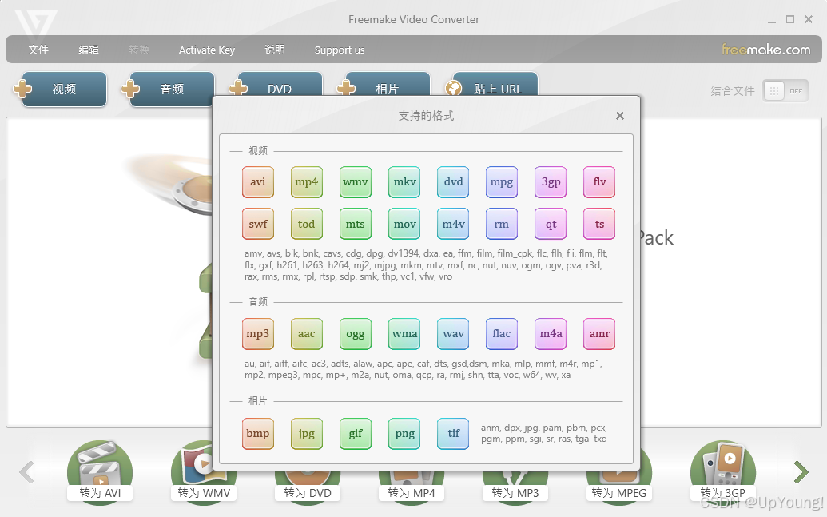Choose 转为 3GP output option
Screen dimensions: 827x517
pyautogui.click(x=723, y=472)
